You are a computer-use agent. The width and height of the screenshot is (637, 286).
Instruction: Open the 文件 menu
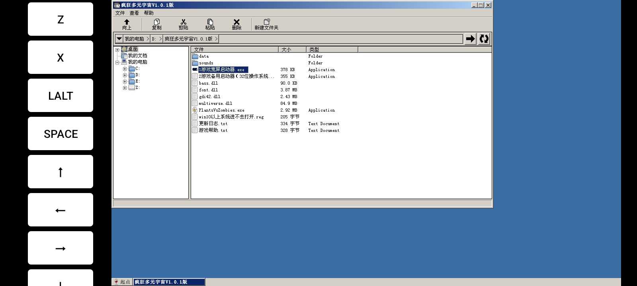120,13
